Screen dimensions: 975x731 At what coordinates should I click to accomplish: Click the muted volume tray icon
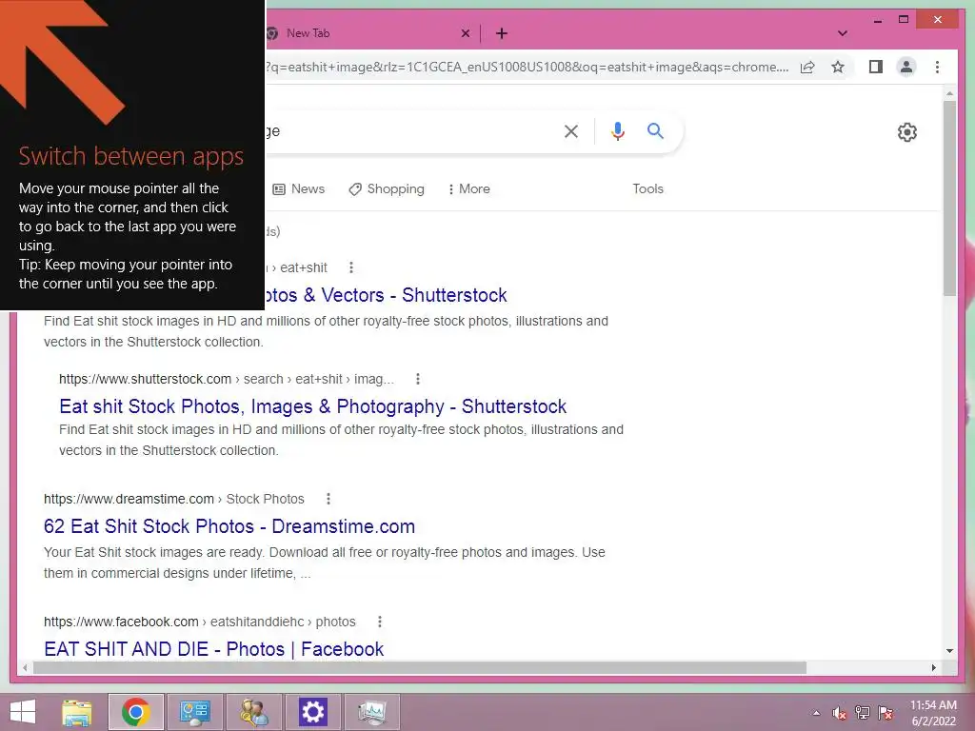(x=839, y=713)
